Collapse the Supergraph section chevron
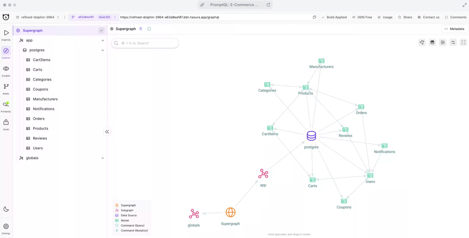The width and height of the screenshot is (469, 238). pos(101,30)
